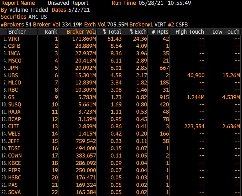Click GS Low Touch value 4.539M

click(231, 97)
